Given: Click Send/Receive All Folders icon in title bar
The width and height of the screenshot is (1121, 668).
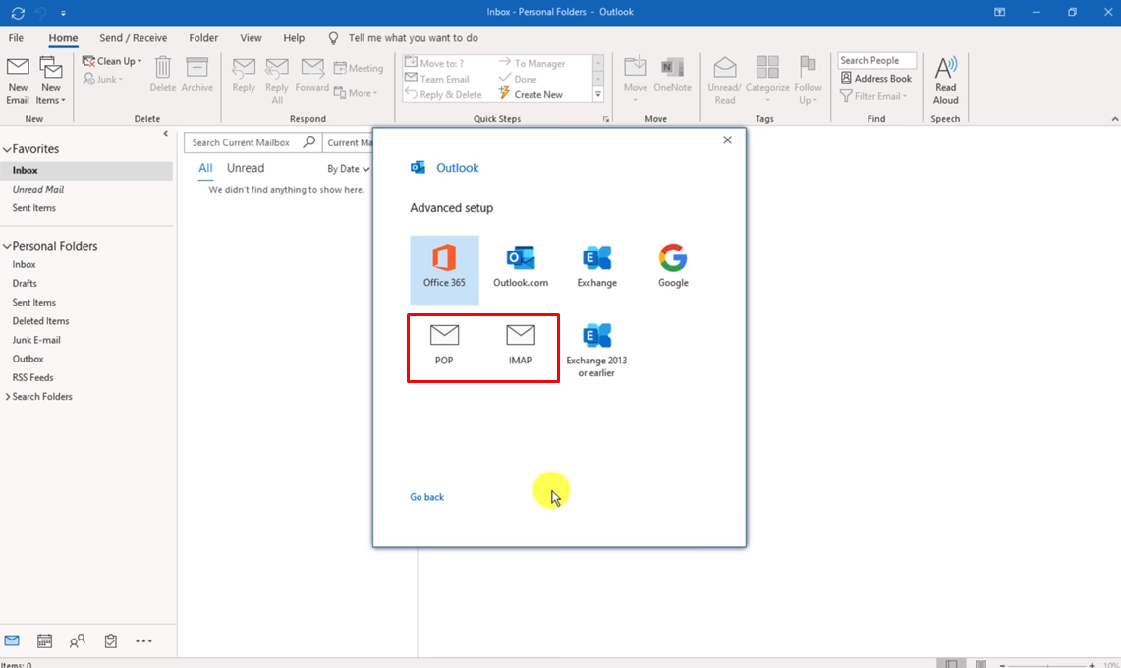Looking at the screenshot, I should (18, 12).
